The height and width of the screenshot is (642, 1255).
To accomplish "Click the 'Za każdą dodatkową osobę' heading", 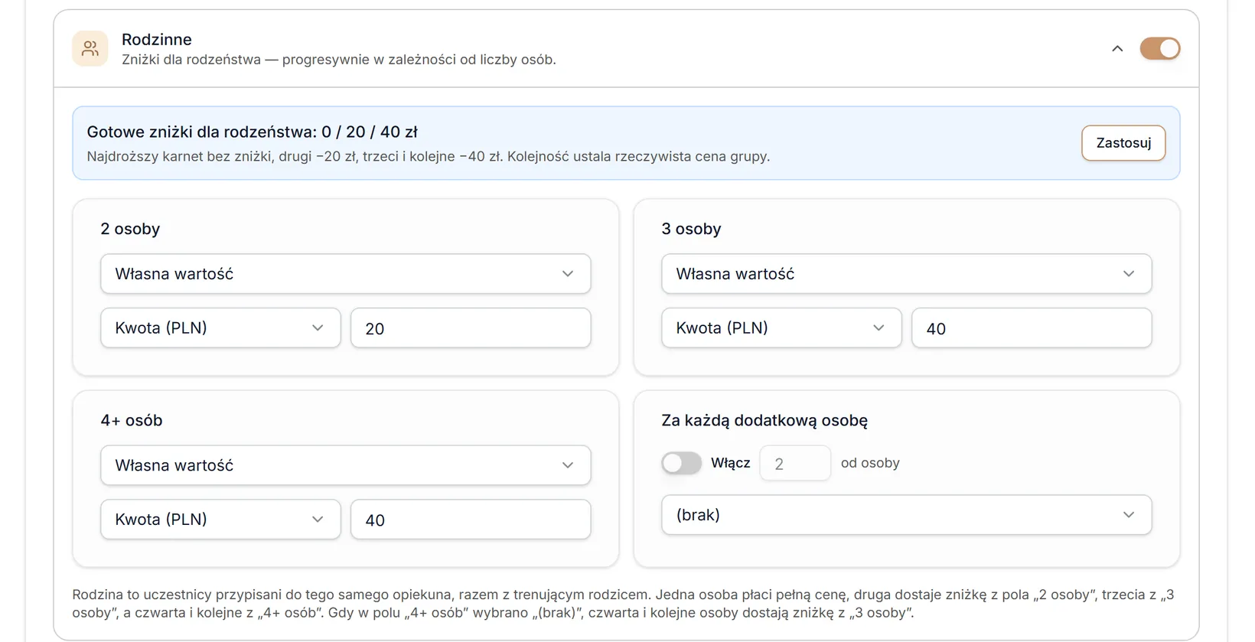I will (x=764, y=420).
